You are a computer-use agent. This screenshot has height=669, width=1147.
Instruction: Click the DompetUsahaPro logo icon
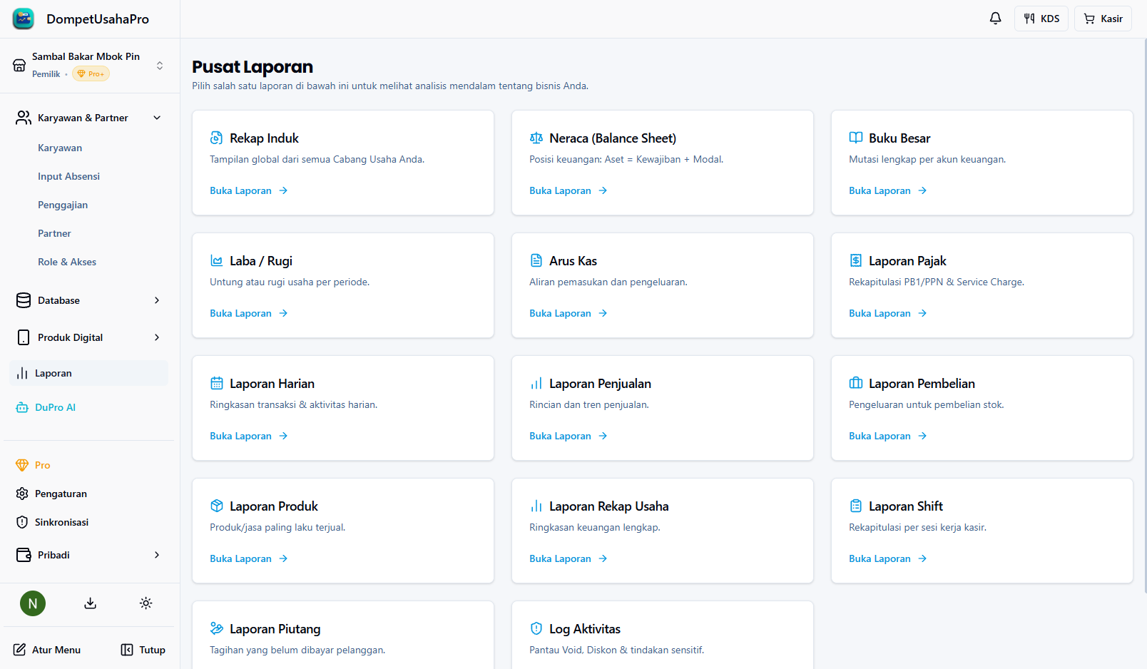(24, 19)
